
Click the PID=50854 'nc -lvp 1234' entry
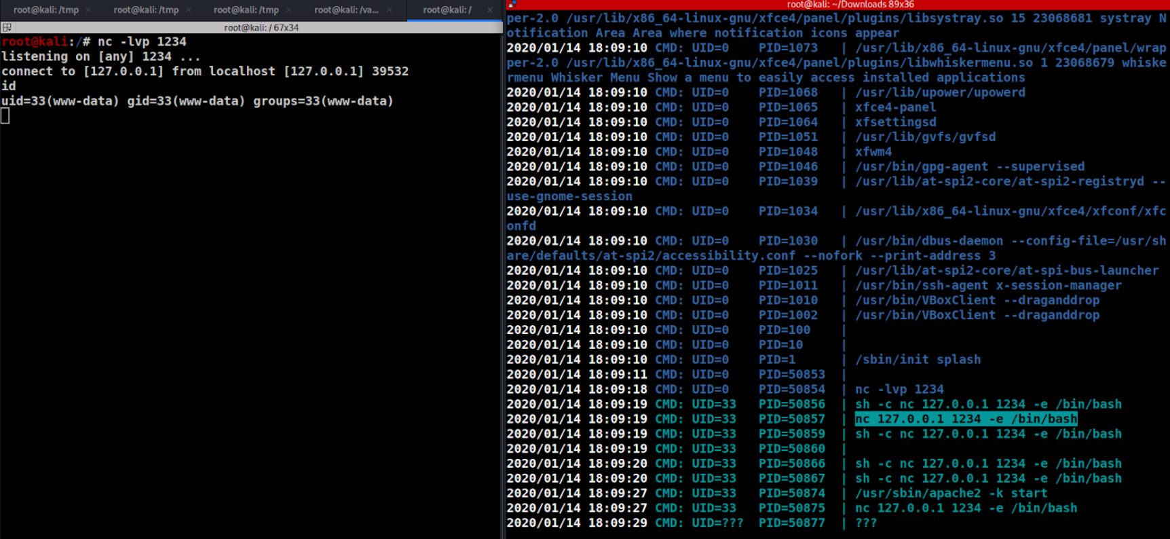pyautogui.click(x=899, y=389)
